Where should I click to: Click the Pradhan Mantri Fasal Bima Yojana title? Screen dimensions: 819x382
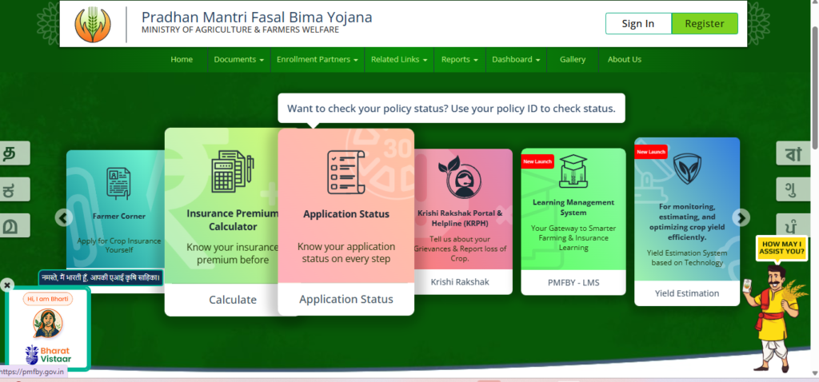click(x=257, y=17)
